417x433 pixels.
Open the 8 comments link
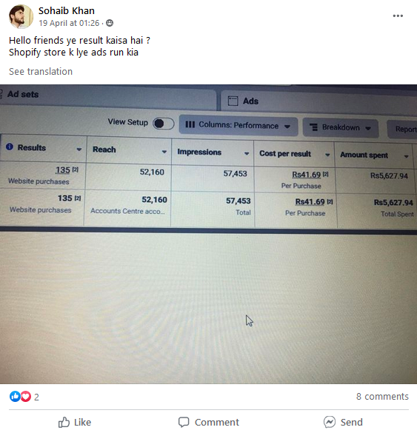[382, 396]
